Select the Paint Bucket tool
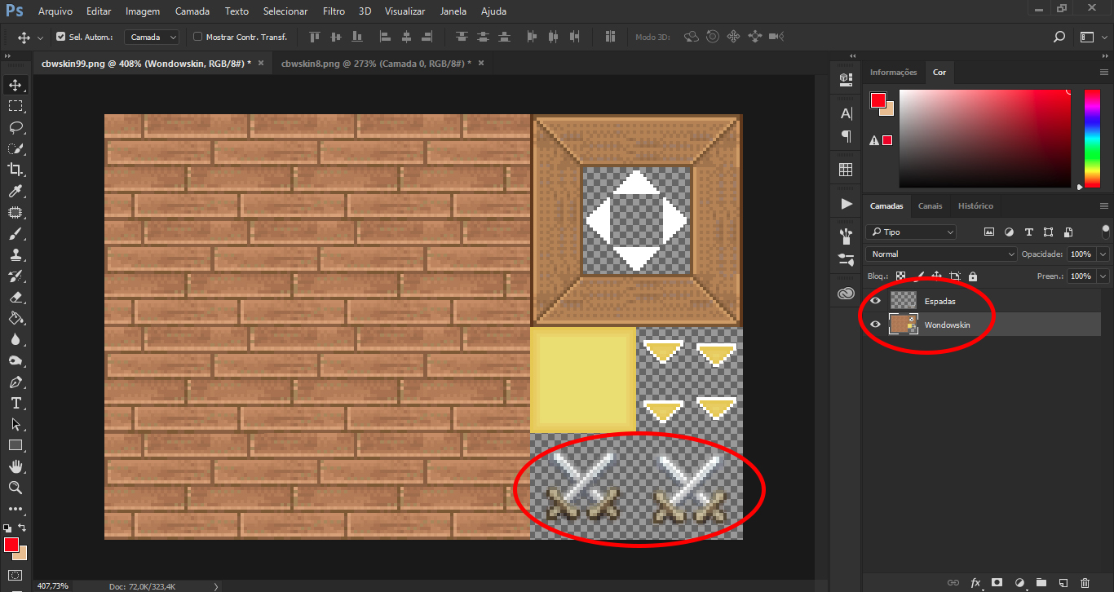 (15, 318)
